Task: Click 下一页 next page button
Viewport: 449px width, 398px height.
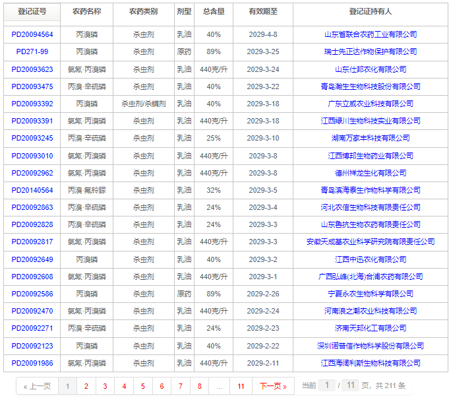Action: tap(273, 386)
